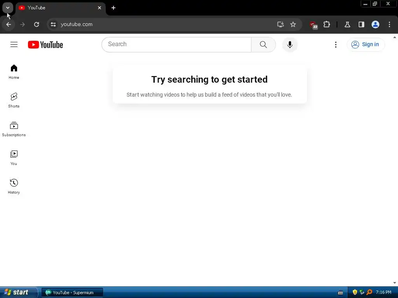The height and width of the screenshot is (298, 398).
Task: Reload the current page
Action: (37, 24)
